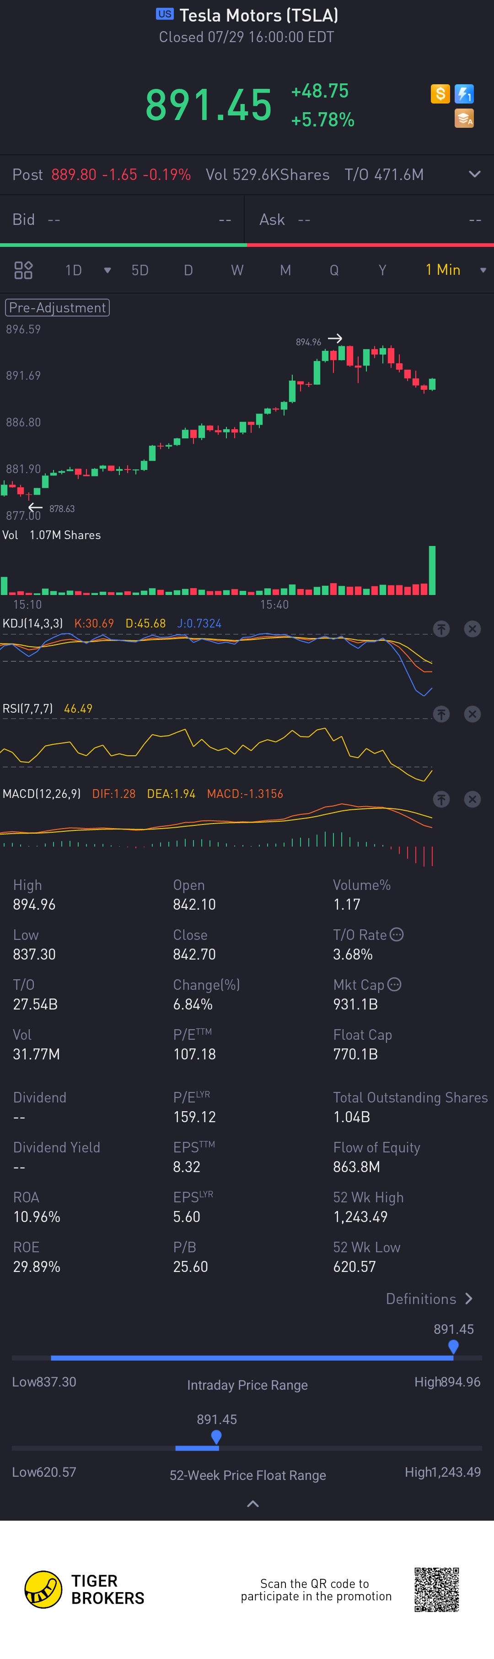Tap the Total Outstanding Shares 1.04B value
494x1659 pixels.
tap(351, 1117)
